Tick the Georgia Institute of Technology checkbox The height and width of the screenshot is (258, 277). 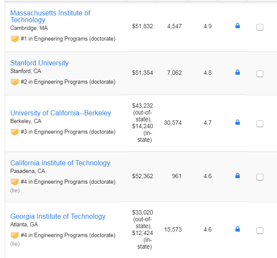[x=260, y=231]
